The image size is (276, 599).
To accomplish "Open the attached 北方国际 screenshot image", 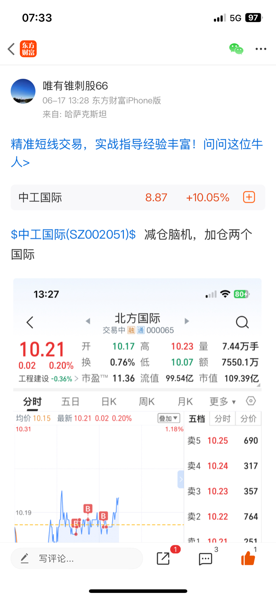I will click(x=137, y=410).
